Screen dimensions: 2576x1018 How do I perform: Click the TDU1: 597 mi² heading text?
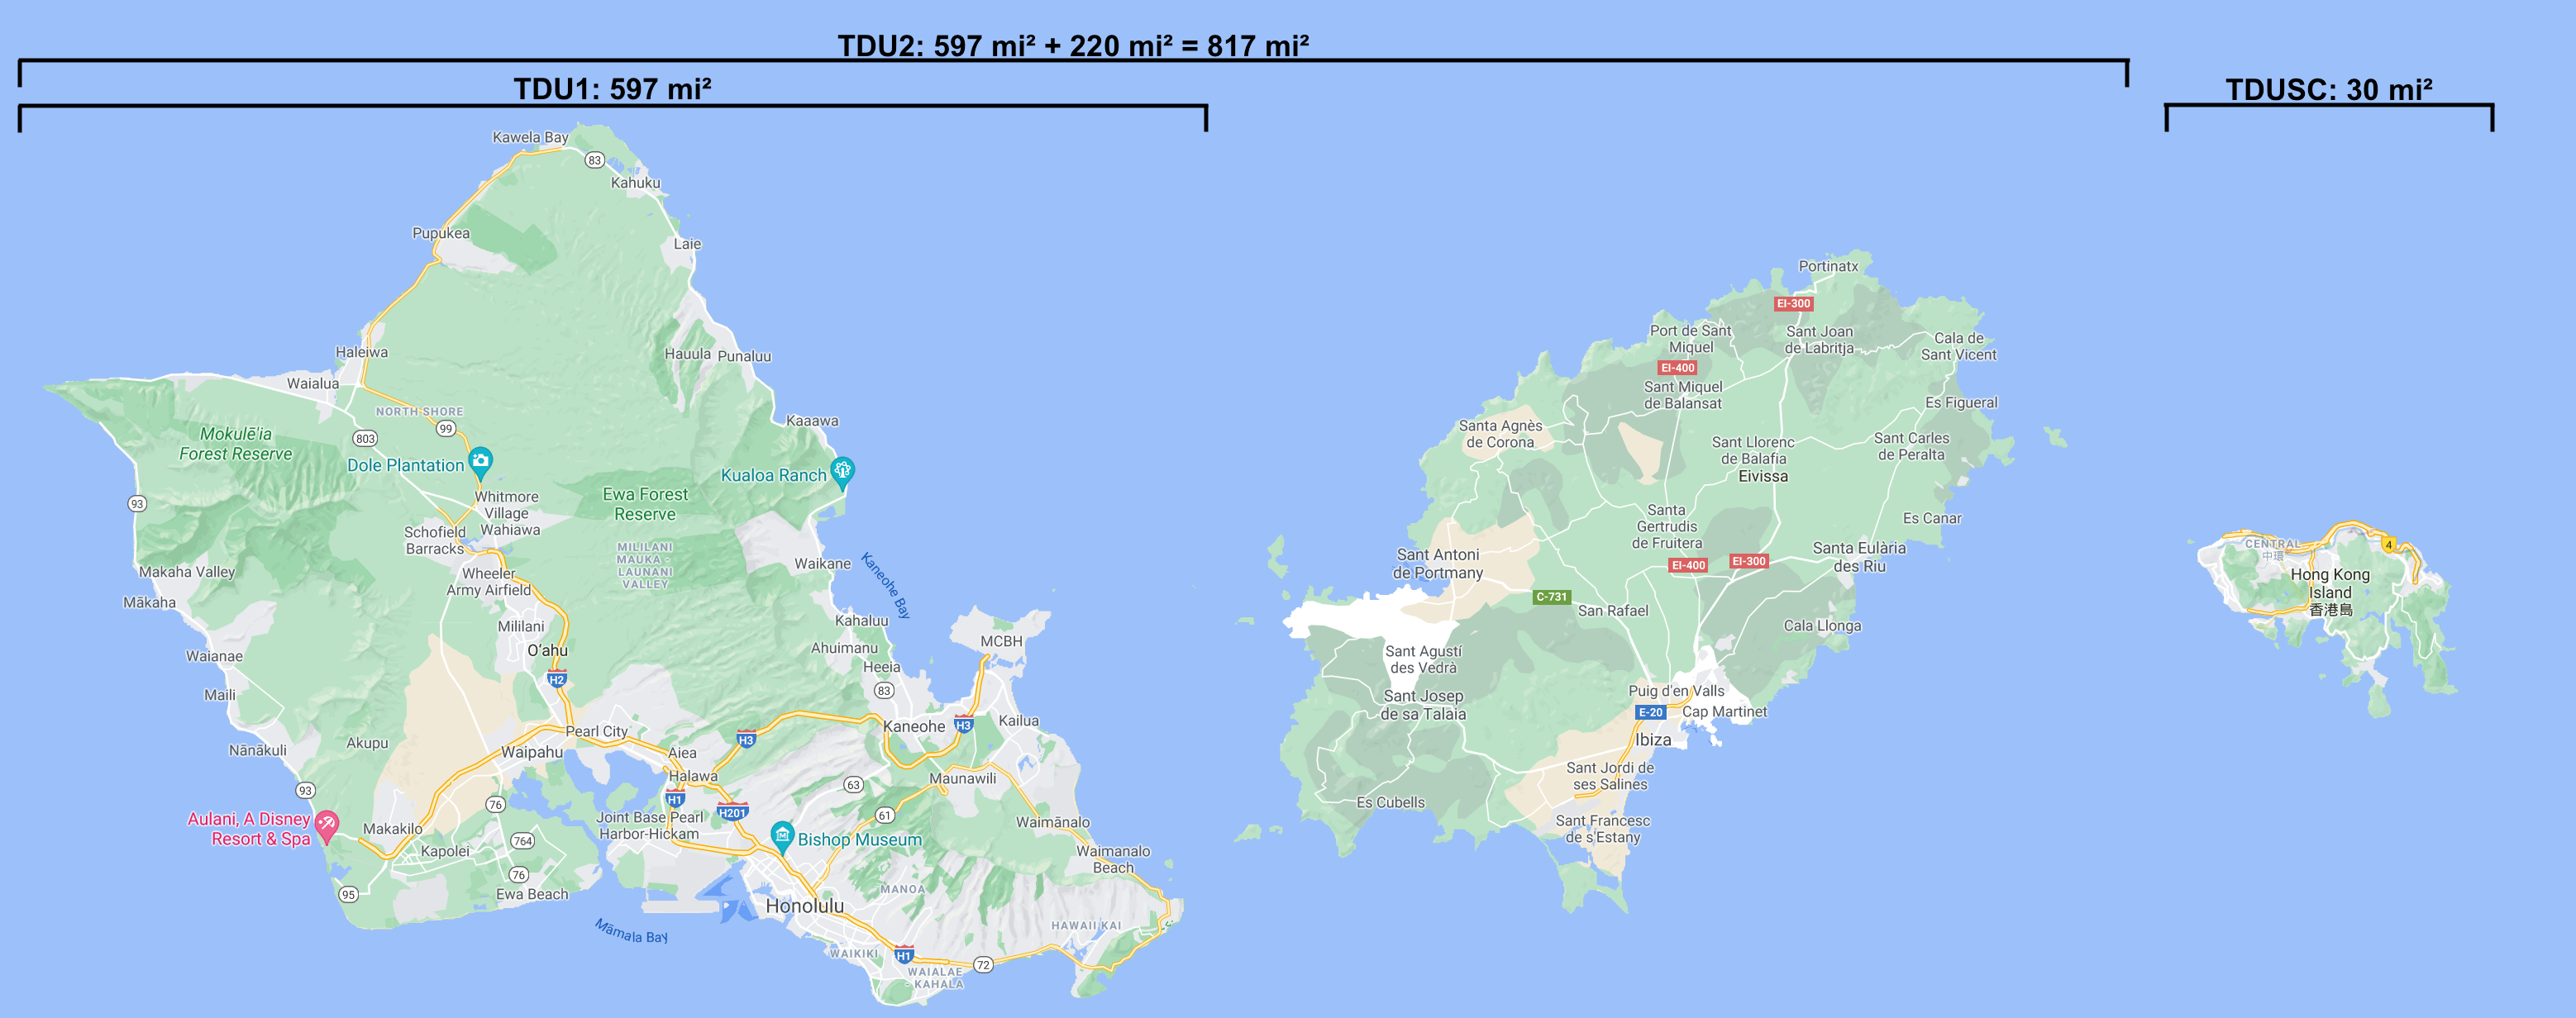(x=612, y=89)
